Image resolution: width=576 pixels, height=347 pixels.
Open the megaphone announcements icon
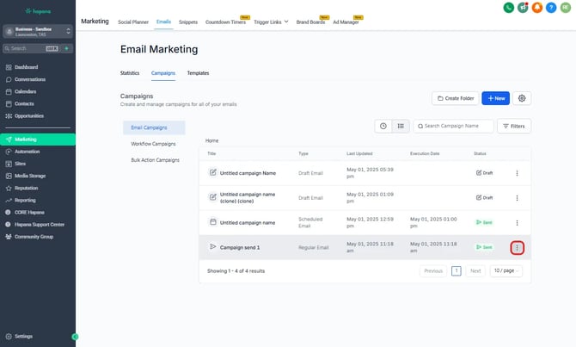[x=523, y=8]
